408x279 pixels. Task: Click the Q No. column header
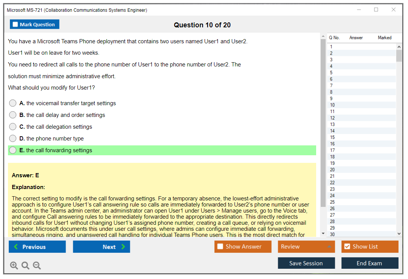[x=334, y=38]
